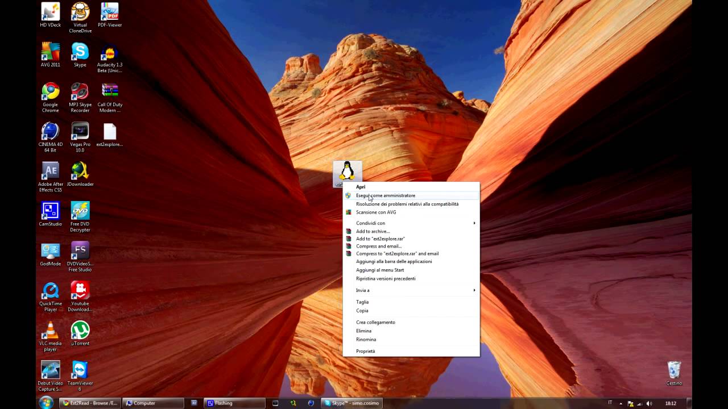Select the µTorrent desktop icon

(x=80, y=333)
